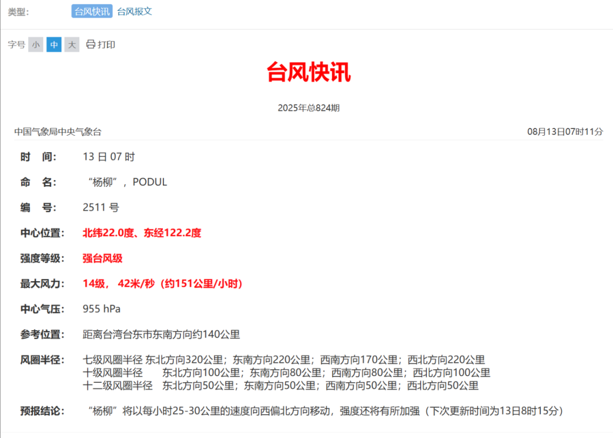Click the printer icon
Screen dimensions: 613x438
[90, 44]
